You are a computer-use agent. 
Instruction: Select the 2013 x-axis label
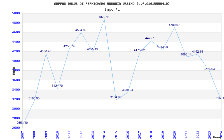[x=93, y=135]
